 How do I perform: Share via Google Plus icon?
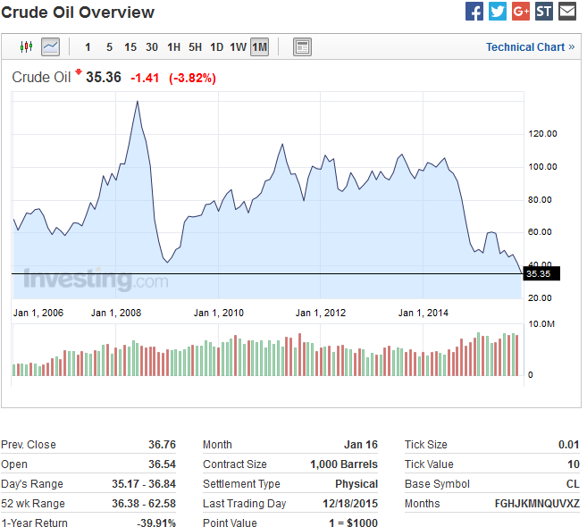coord(521,12)
